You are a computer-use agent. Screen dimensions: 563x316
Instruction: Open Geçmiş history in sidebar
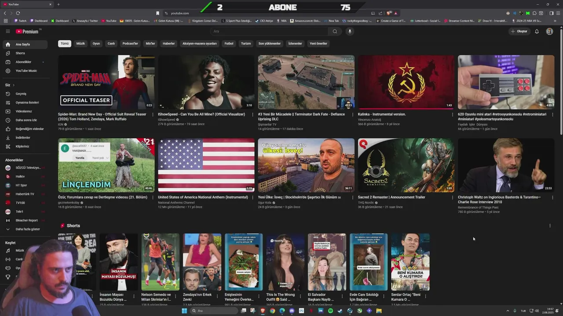[25, 93]
